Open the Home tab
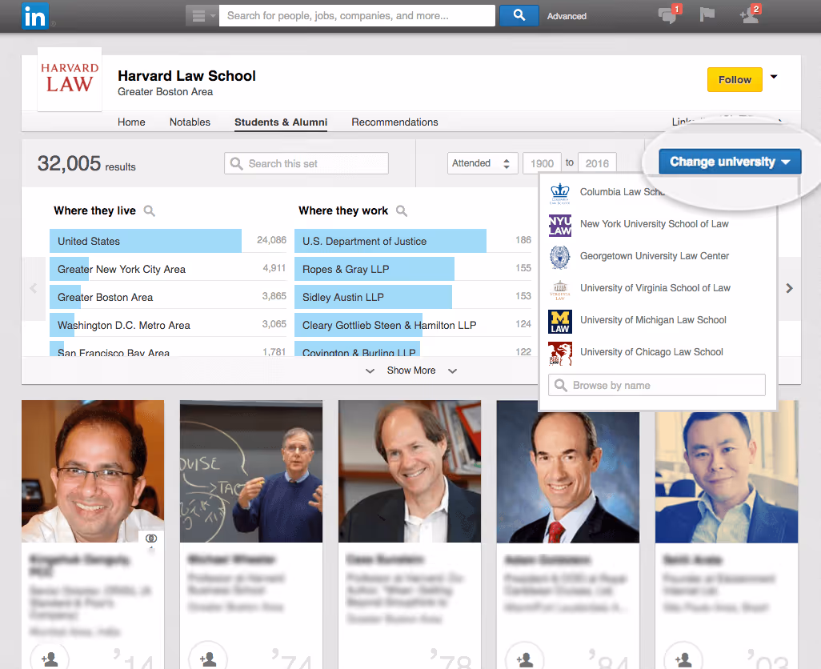 131,122
